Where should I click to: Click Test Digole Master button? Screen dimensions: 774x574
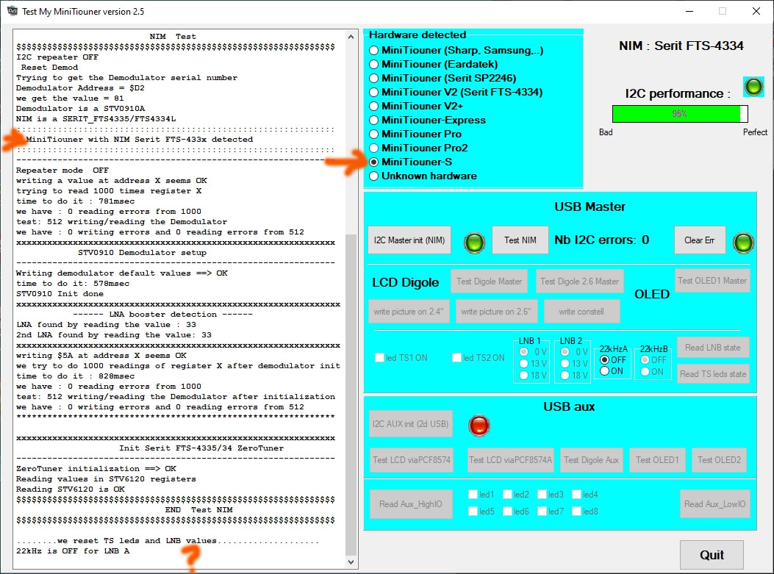click(x=489, y=281)
